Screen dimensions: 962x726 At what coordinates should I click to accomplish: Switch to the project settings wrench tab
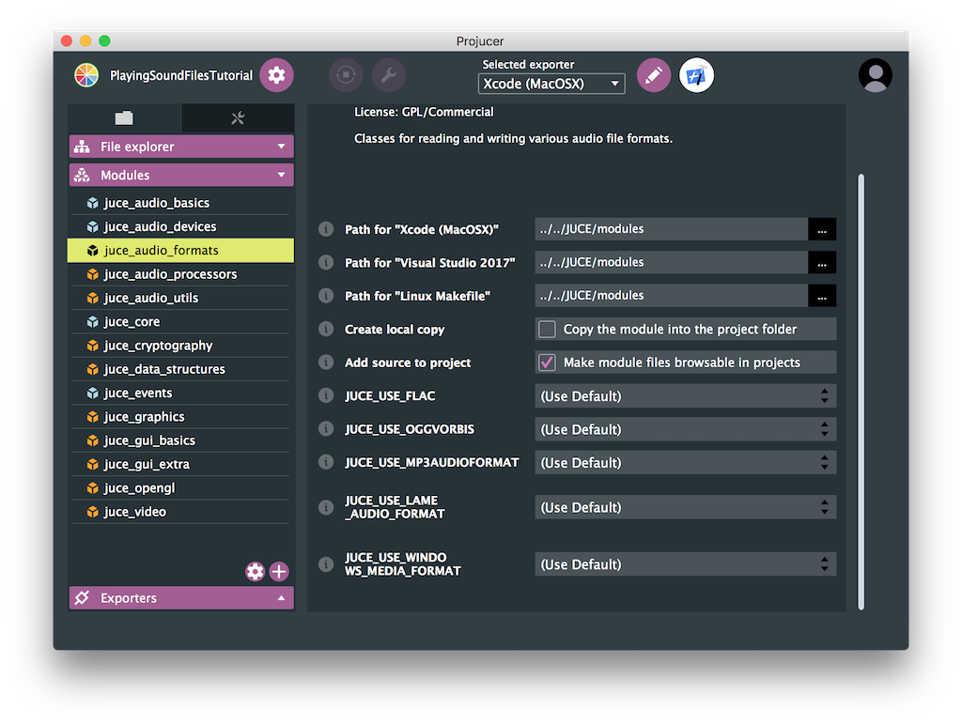[x=238, y=119]
